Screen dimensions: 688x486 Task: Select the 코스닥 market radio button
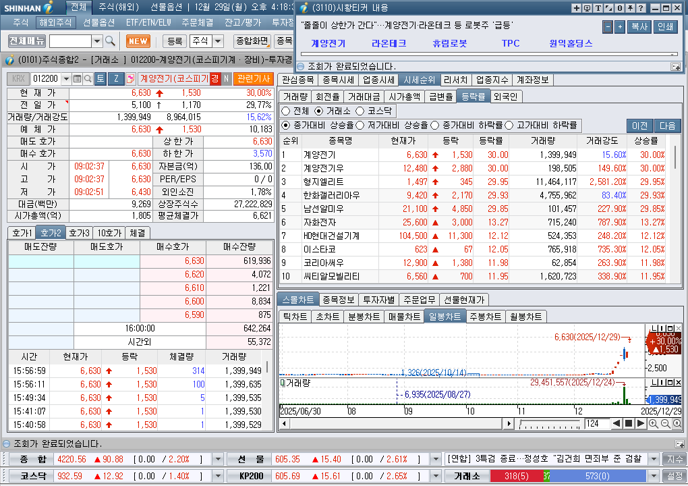360,111
